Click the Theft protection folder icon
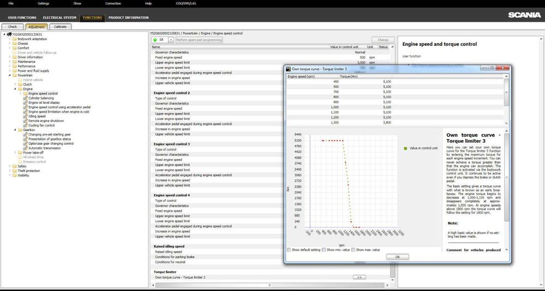The image size is (545, 291). [14, 171]
